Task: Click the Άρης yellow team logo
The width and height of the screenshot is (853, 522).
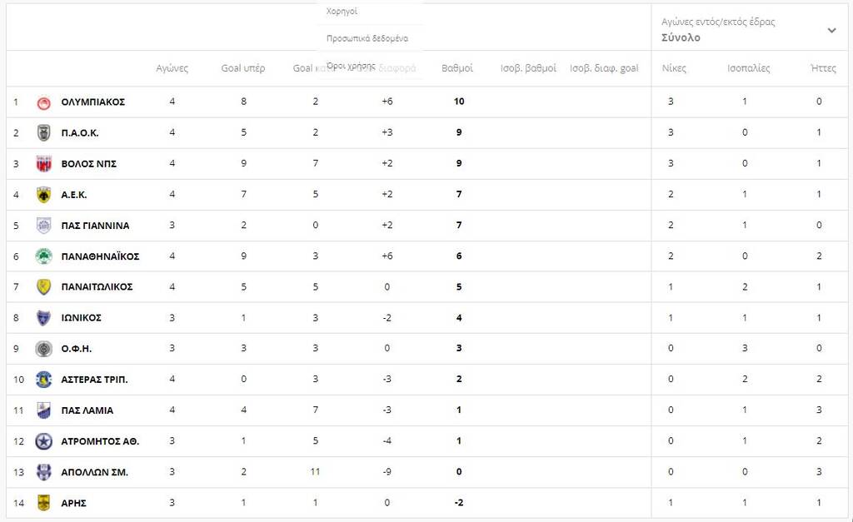Action: (44, 503)
